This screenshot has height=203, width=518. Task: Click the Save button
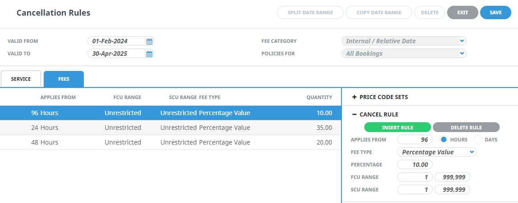tap(496, 12)
